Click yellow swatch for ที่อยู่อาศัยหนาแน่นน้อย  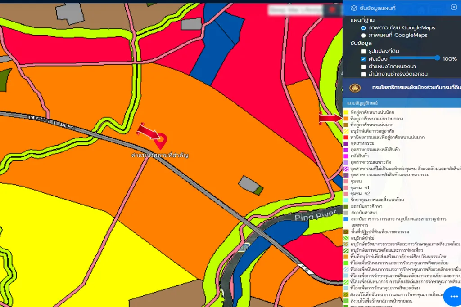tap(346, 112)
